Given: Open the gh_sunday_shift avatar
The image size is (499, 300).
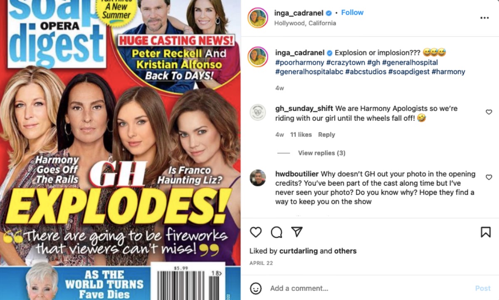Looking at the screenshot, I should (258, 112).
